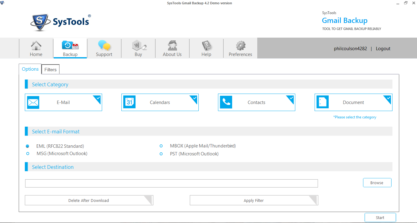Enable the Apply Filter option
The width and height of the screenshot is (417, 223).
[254, 200]
